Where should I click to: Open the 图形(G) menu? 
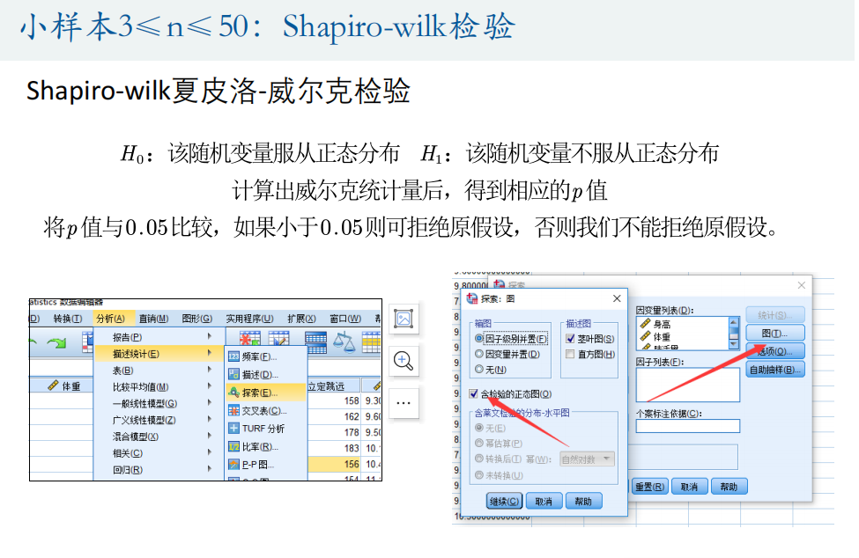coord(196,319)
